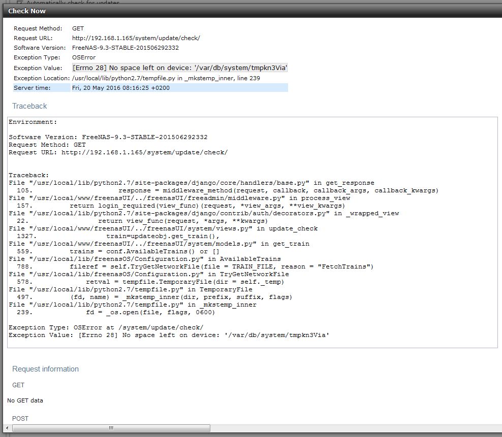The width and height of the screenshot is (502, 437).
Task: Click the Request information heading
Action: tap(45, 369)
